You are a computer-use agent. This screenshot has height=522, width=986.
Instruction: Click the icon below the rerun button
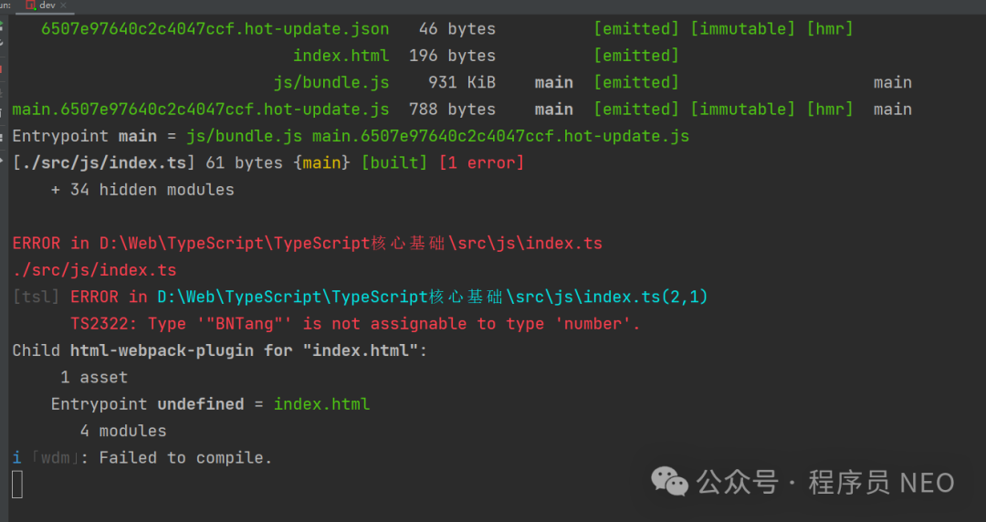[2, 43]
